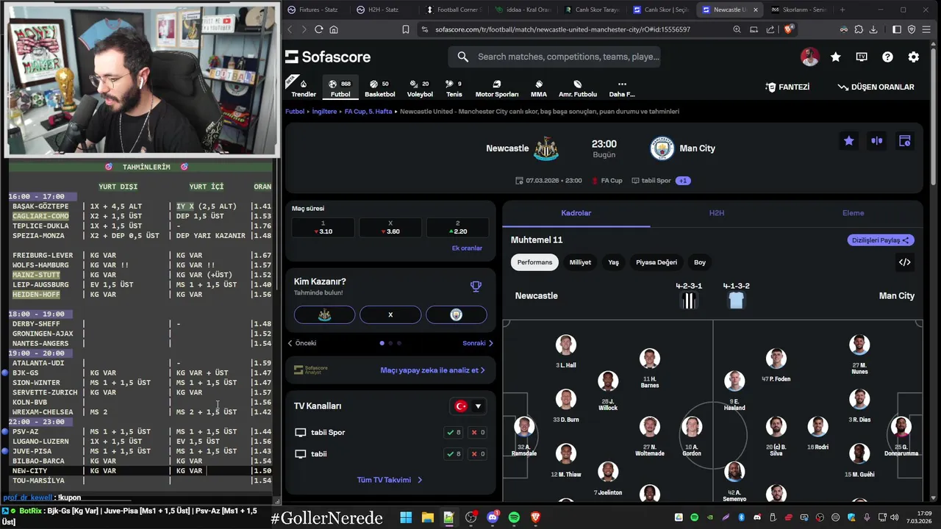The image size is (941, 529).
Task: Click the browser address bar
Action: point(562,29)
